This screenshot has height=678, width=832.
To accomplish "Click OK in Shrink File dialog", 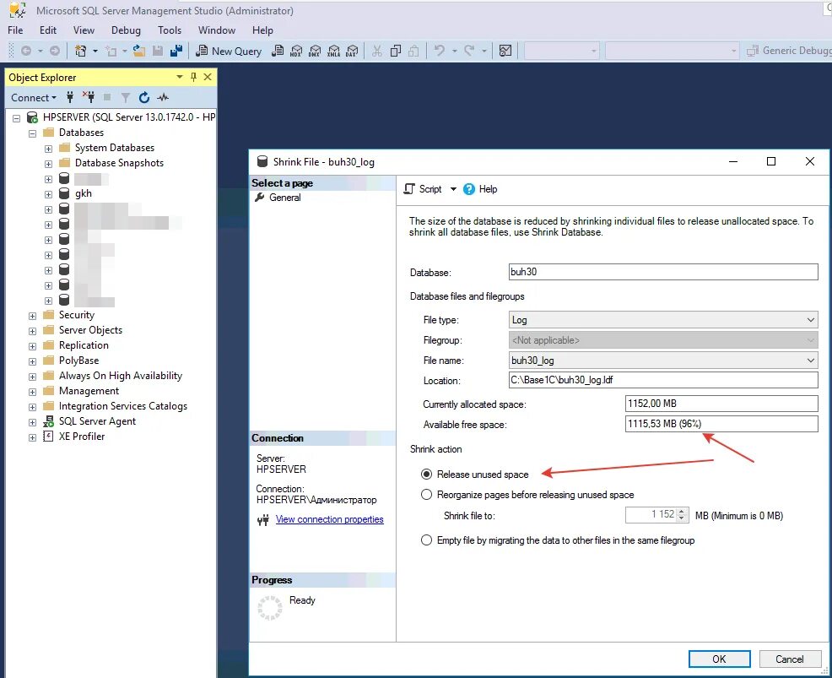I will [x=719, y=659].
